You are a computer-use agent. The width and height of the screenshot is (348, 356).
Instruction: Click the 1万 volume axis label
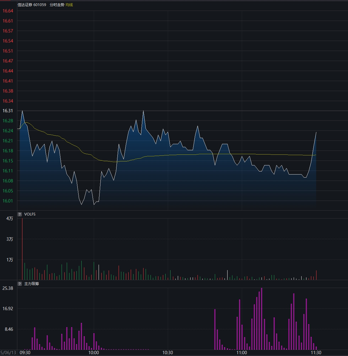[x=9, y=259]
